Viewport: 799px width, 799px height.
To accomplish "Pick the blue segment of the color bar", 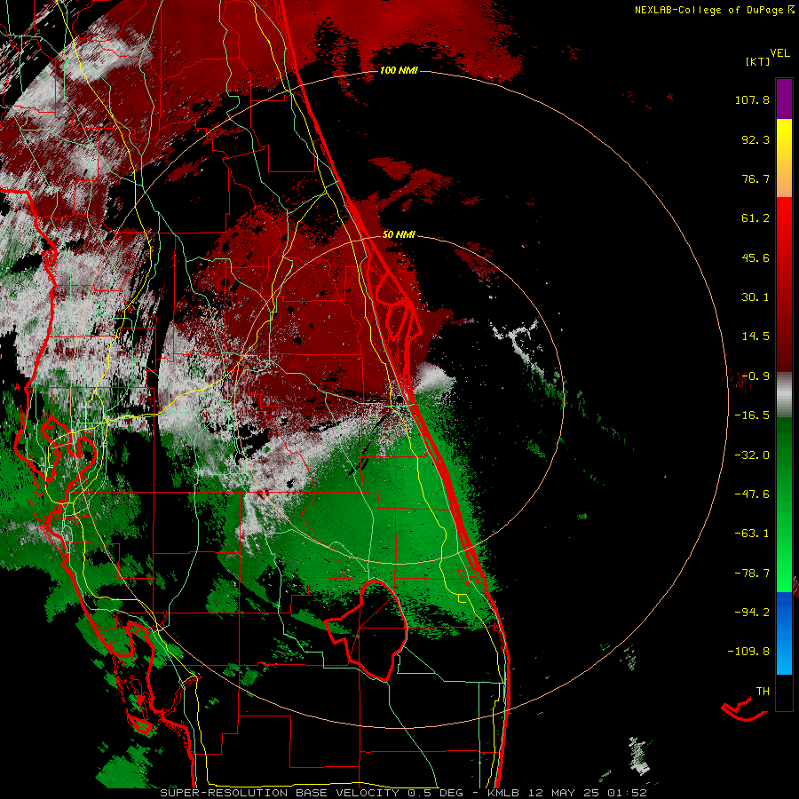I will [x=784, y=633].
